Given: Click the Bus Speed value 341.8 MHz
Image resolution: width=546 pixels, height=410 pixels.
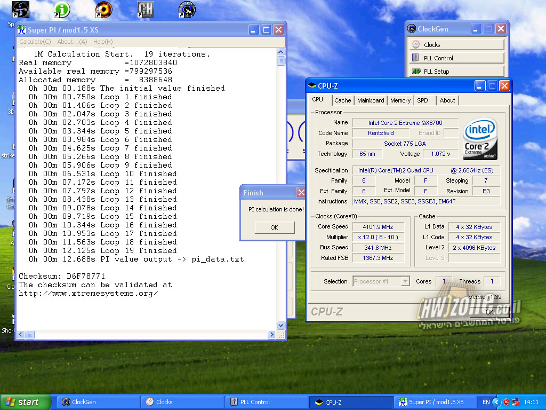Looking at the screenshot, I should pyautogui.click(x=378, y=248).
